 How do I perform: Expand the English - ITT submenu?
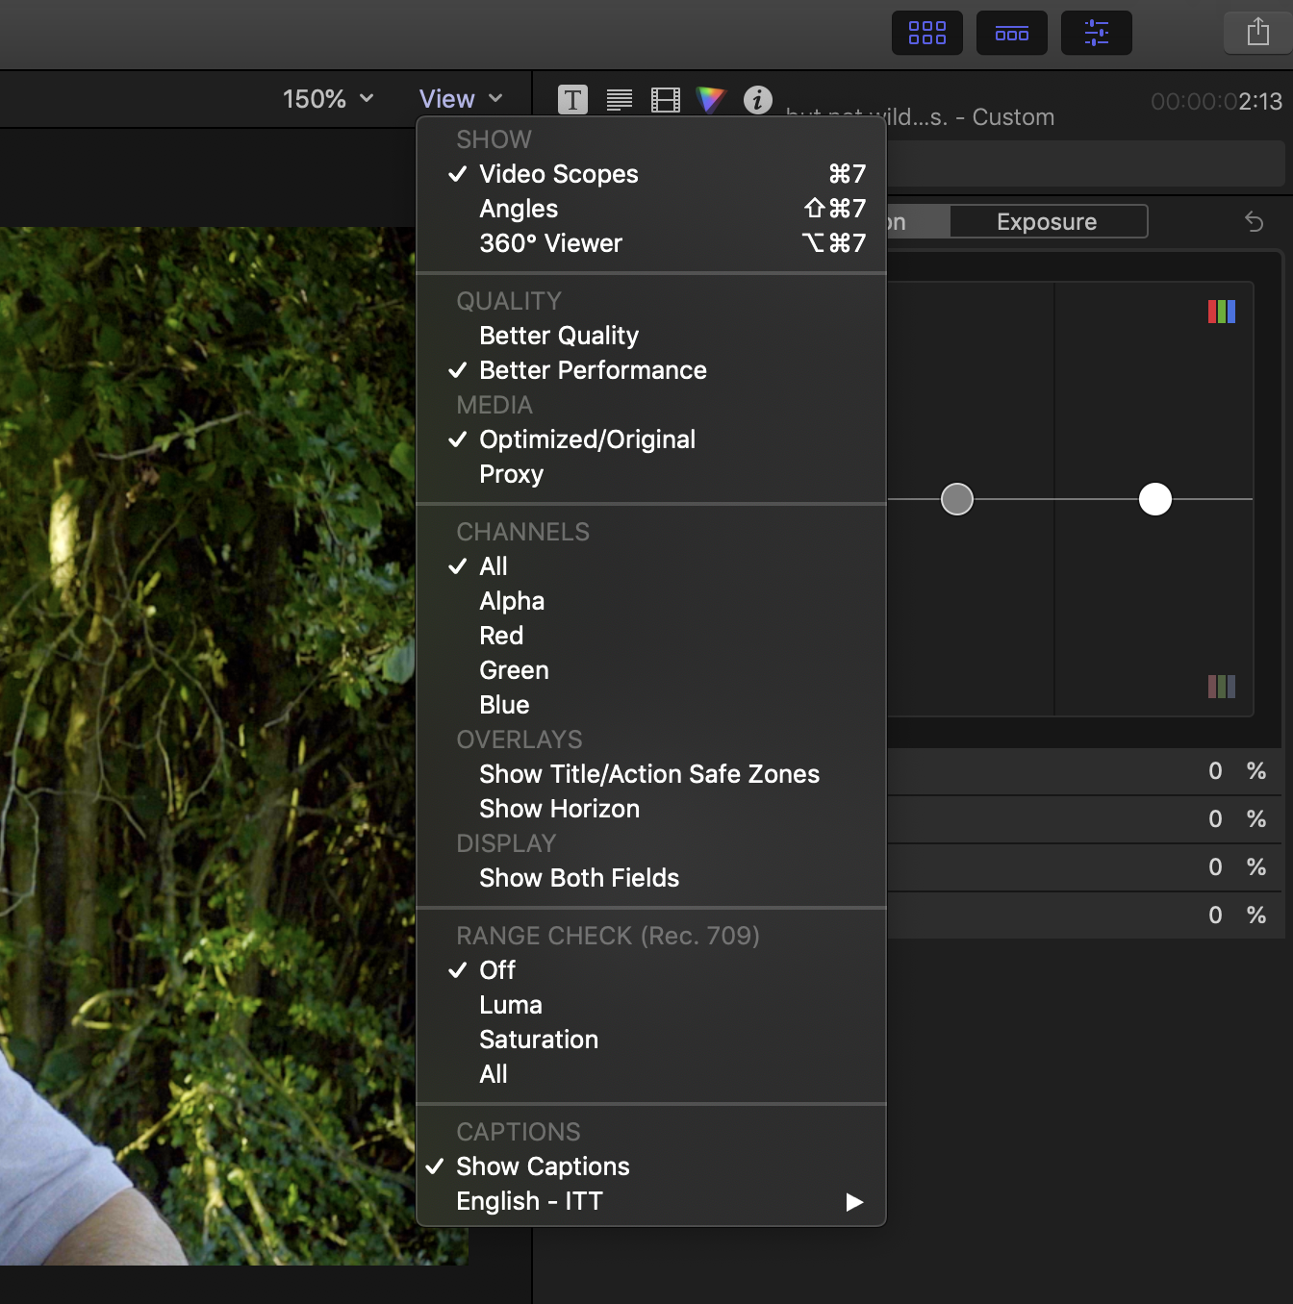pyautogui.click(x=651, y=1201)
